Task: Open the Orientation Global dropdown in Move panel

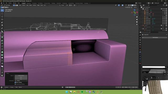Action: (21, 81)
